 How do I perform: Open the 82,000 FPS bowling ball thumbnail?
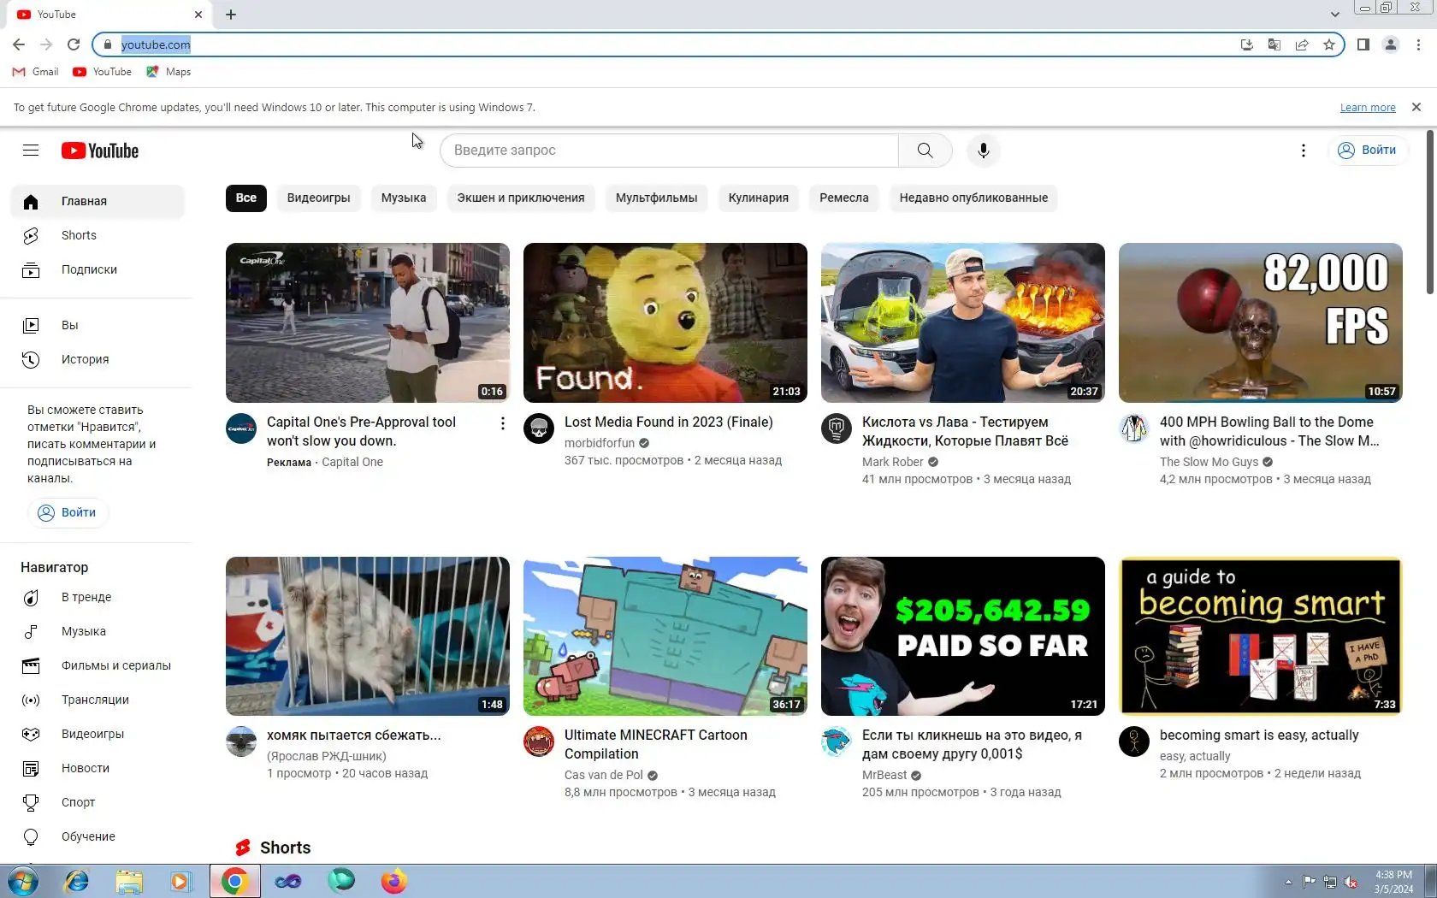pos(1261,322)
